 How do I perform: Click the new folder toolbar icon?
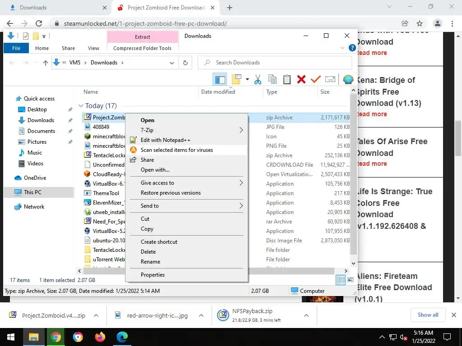click(x=237, y=79)
